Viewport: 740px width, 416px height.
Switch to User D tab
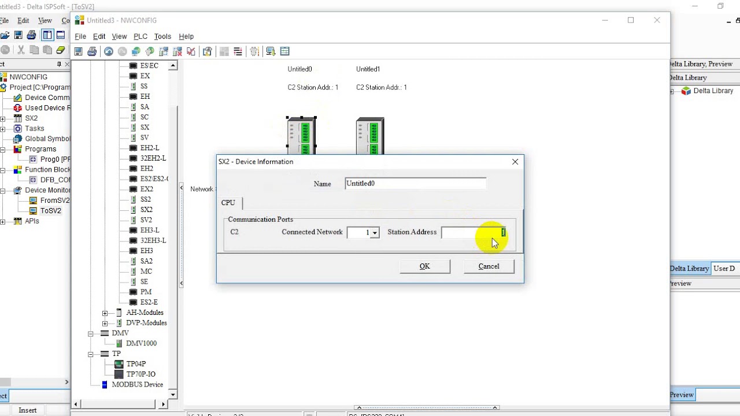pos(724,269)
